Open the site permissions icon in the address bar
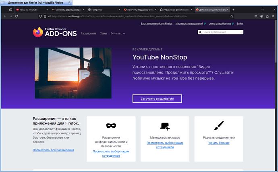The width and height of the screenshot is (278, 172). pyautogui.click(x=50, y=16)
